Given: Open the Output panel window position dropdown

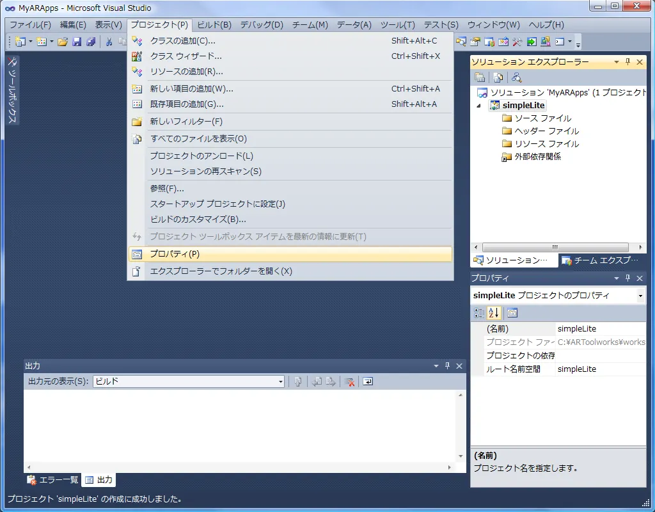Looking at the screenshot, I should 436,365.
